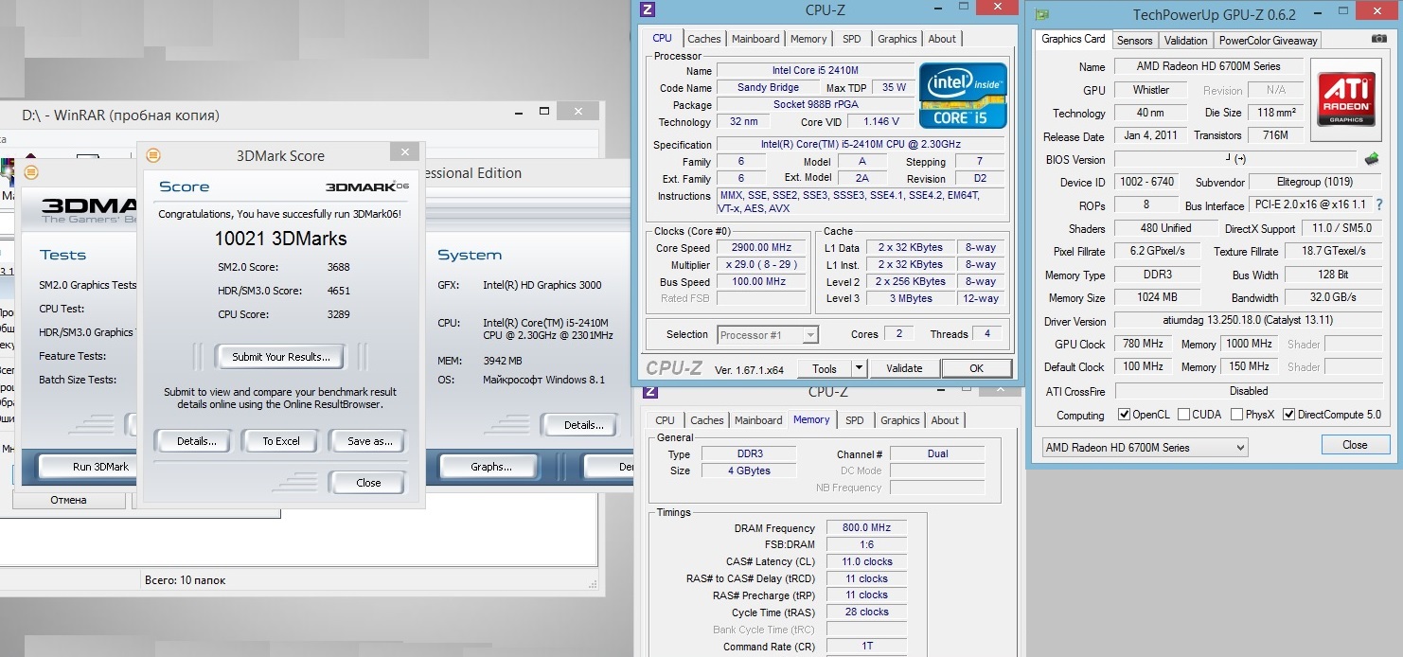
Task: Click the top CPU-Z window's Z icon
Action: click(648, 9)
